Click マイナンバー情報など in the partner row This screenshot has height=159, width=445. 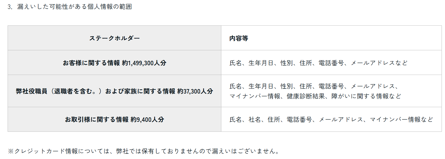(x=401, y=119)
